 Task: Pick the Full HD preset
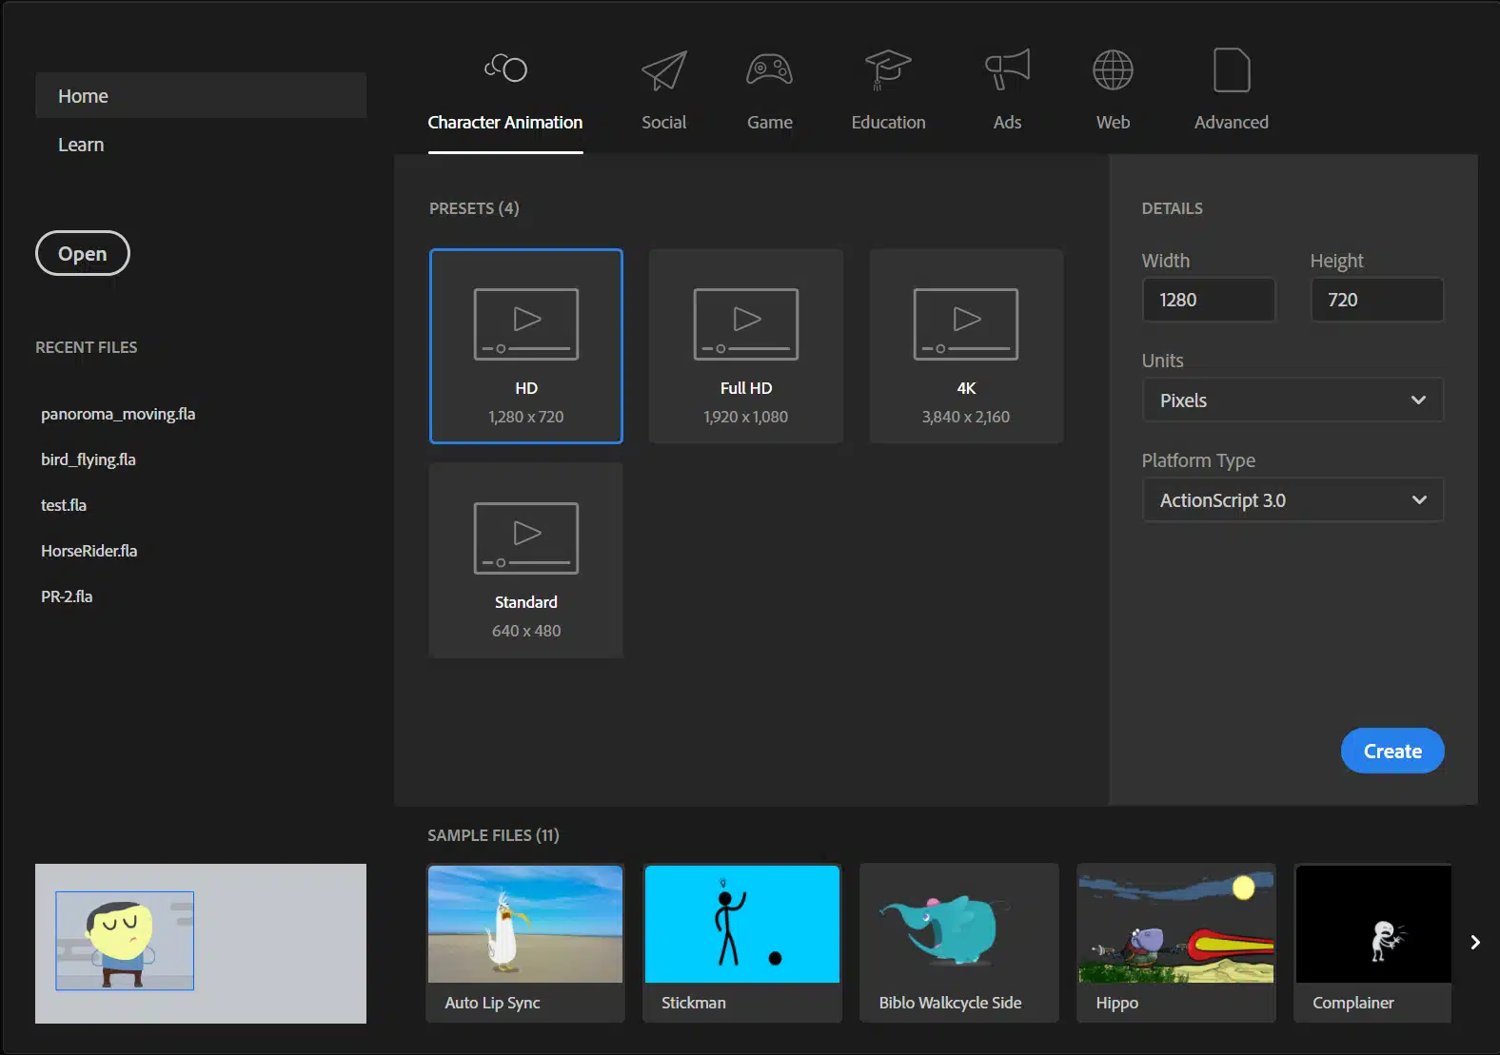tap(745, 346)
